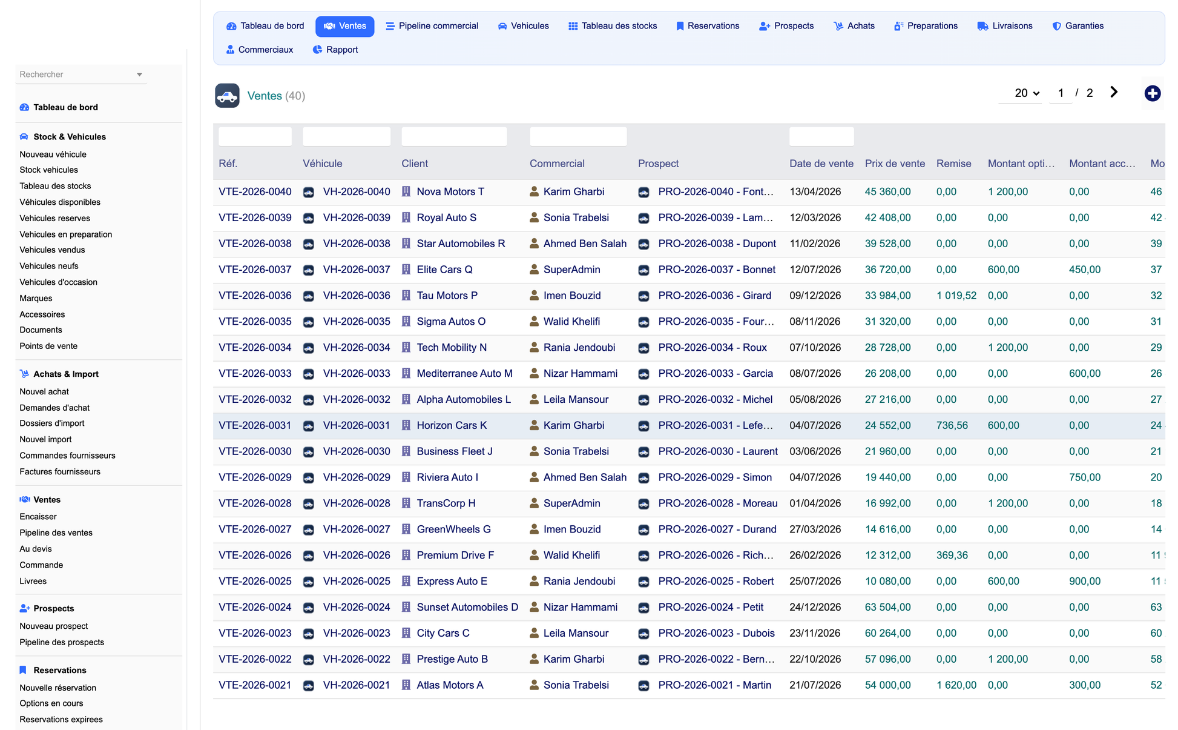Open Nouveau véhicule in sidebar
The image size is (1178, 730).
(x=53, y=154)
